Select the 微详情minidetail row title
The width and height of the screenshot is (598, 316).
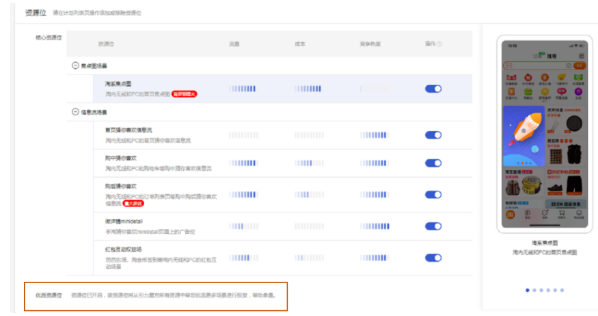coord(126,222)
